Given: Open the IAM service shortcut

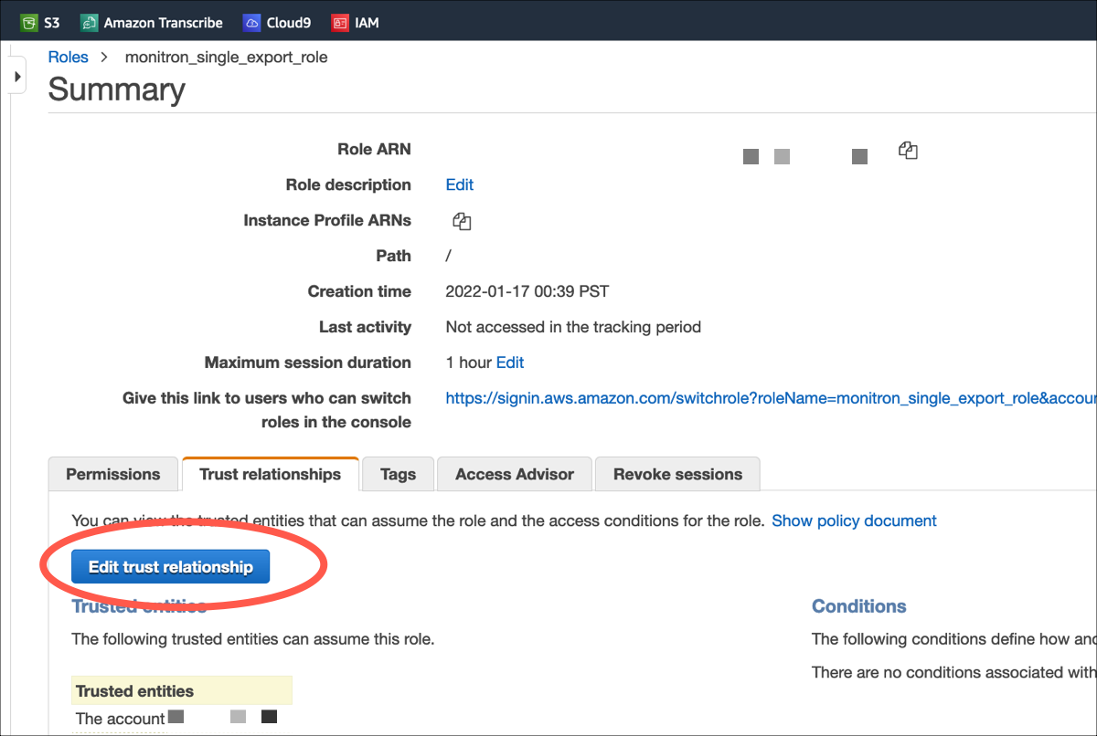Looking at the screenshot, I should pyautogui.click(x=356, y=22).
